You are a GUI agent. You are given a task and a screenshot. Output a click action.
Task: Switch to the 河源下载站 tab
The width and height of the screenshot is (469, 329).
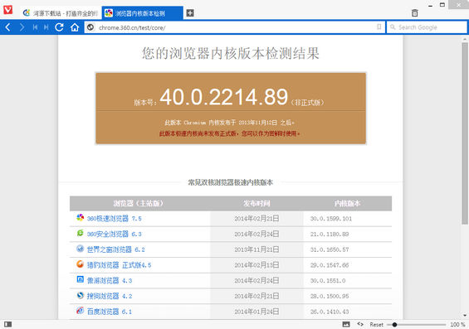(61, 13)
